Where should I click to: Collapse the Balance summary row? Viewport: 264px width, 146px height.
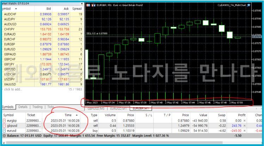[4, 136]
